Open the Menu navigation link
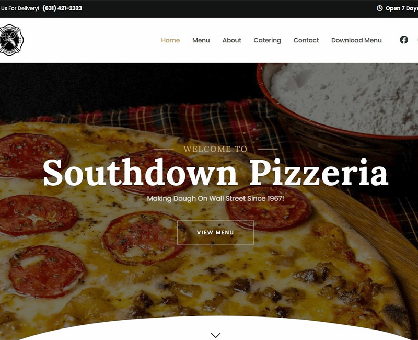 pyautogui.click(x=201, y=40)
